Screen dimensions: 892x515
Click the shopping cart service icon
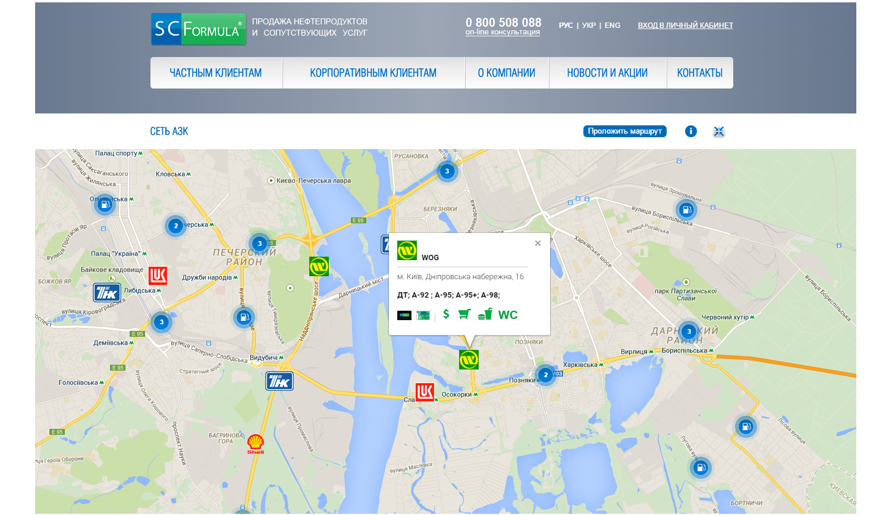(x=464, y=314)
